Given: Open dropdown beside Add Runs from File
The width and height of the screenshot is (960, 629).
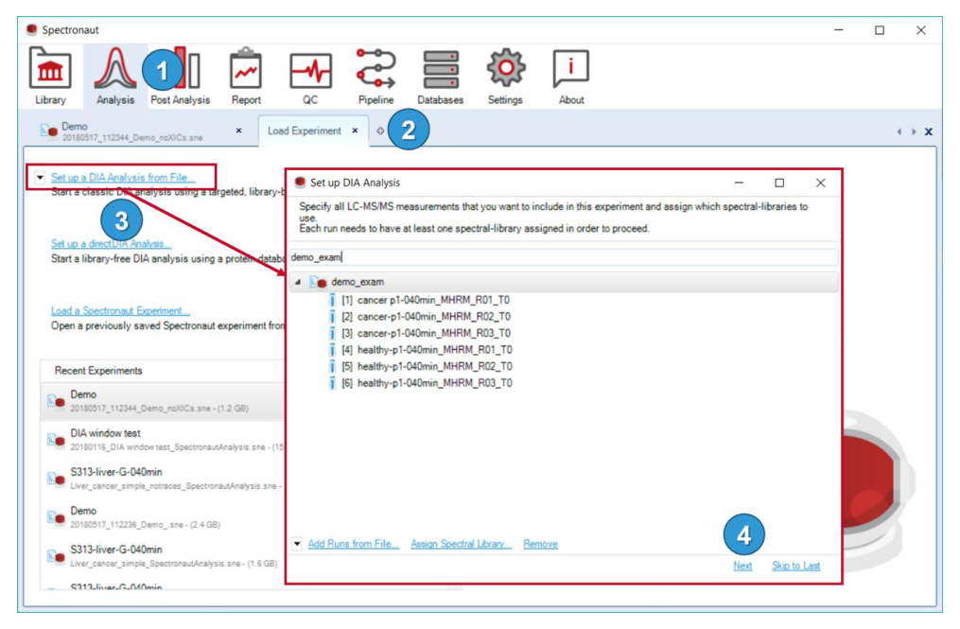Looking at the screenshot, I should tap(297, 543).
